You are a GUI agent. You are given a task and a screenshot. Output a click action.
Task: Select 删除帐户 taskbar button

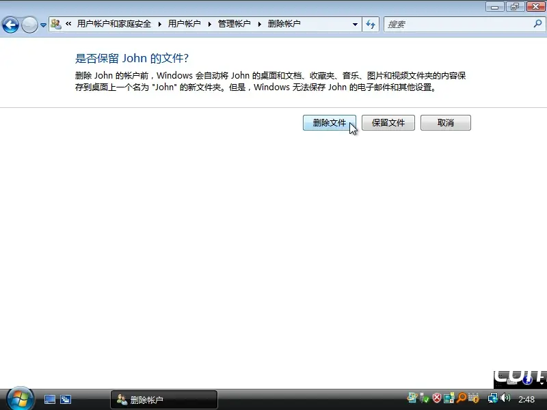pyautogui.click(x=164, y=400)
